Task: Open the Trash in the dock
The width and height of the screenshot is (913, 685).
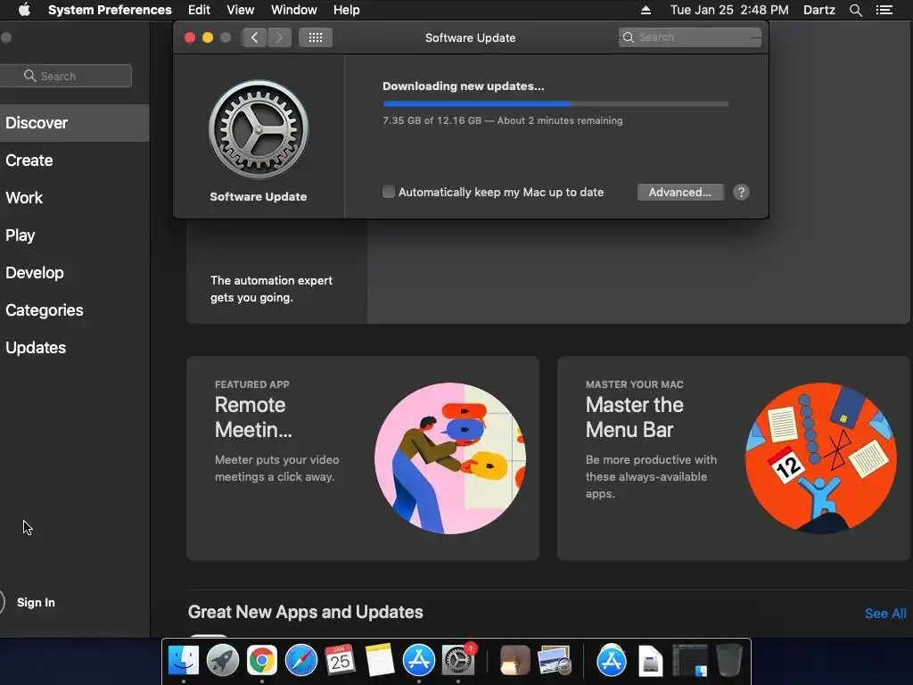Action: (729, 661)
